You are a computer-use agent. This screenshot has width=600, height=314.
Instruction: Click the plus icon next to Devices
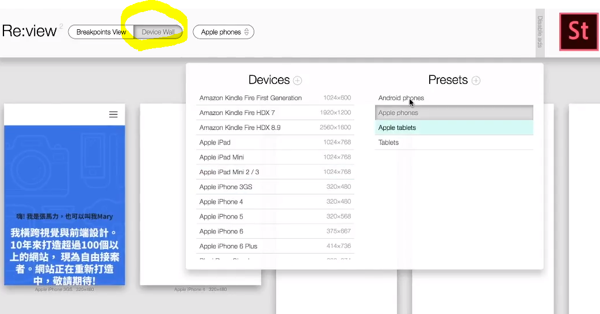(x=297, y=81)
